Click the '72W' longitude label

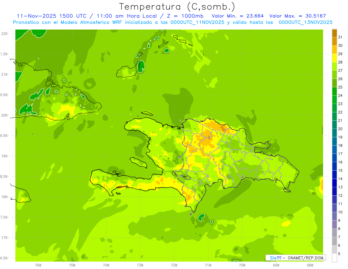click(174, 265)
